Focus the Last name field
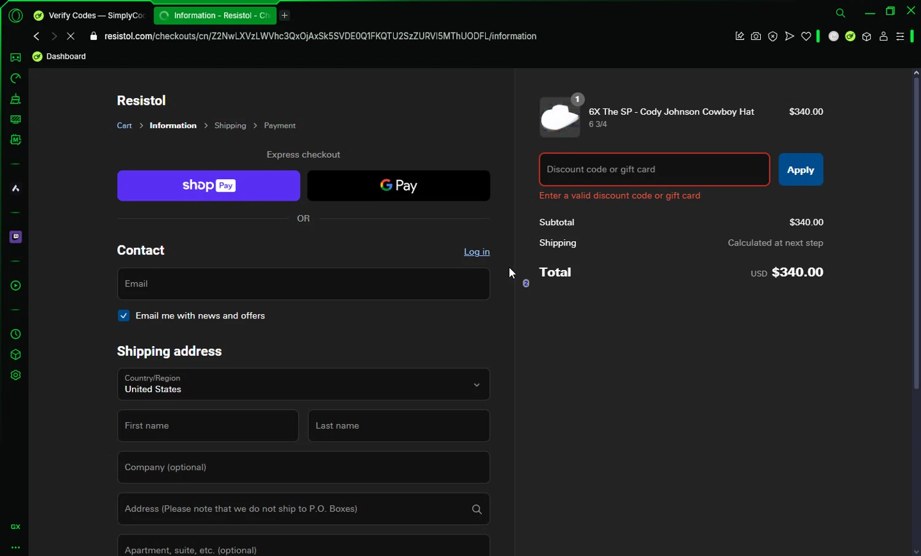The height and width of the screenshot is (556, 921). pyautogui.click(x=399, y=426)
